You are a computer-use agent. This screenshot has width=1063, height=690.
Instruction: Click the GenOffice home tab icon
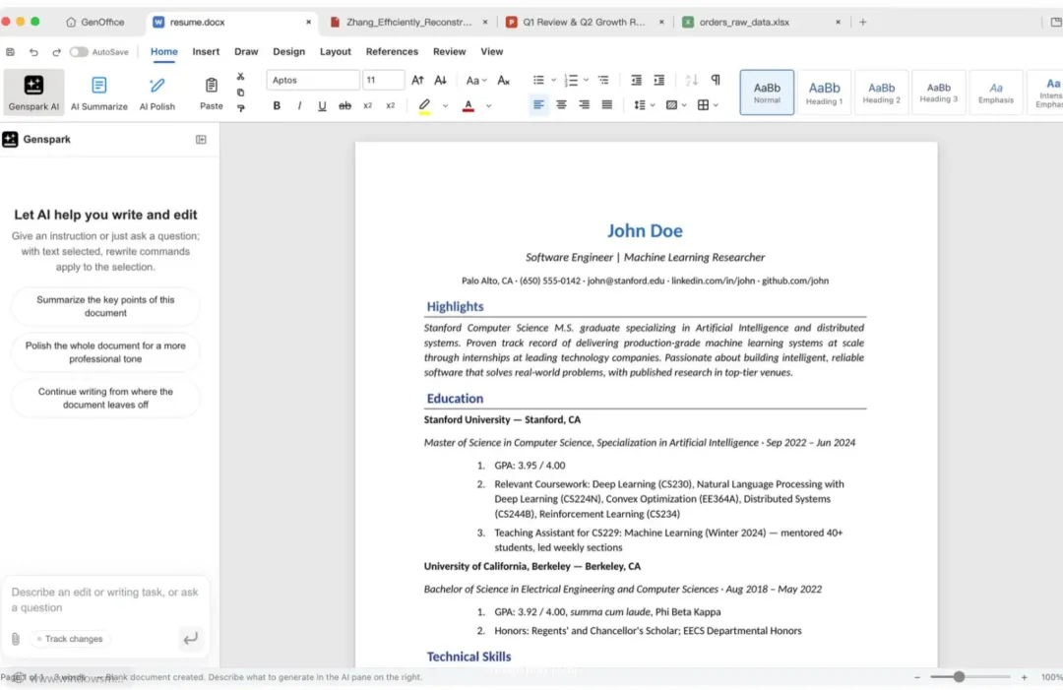coord(71,22)
